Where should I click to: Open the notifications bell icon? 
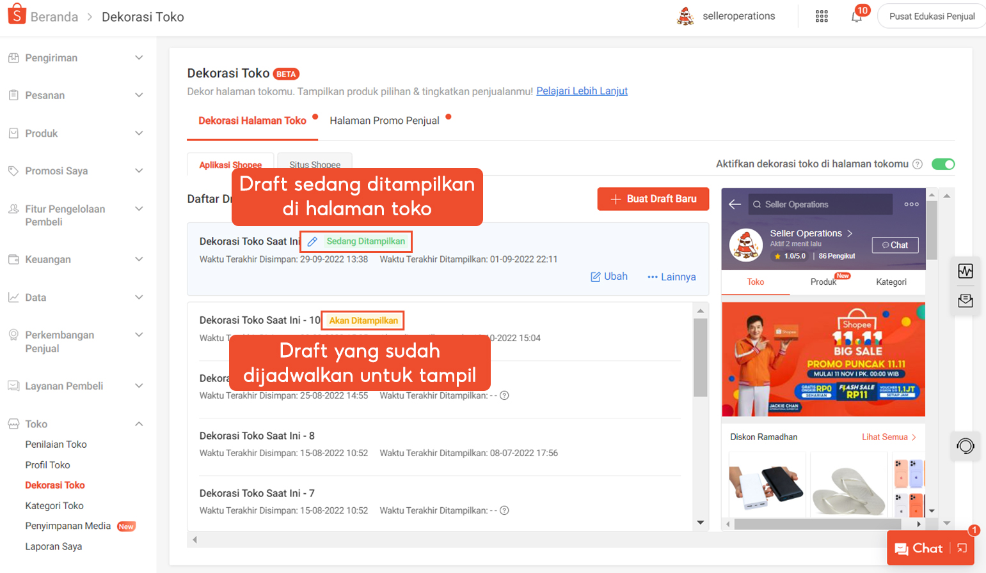click(x=856, y=17)
